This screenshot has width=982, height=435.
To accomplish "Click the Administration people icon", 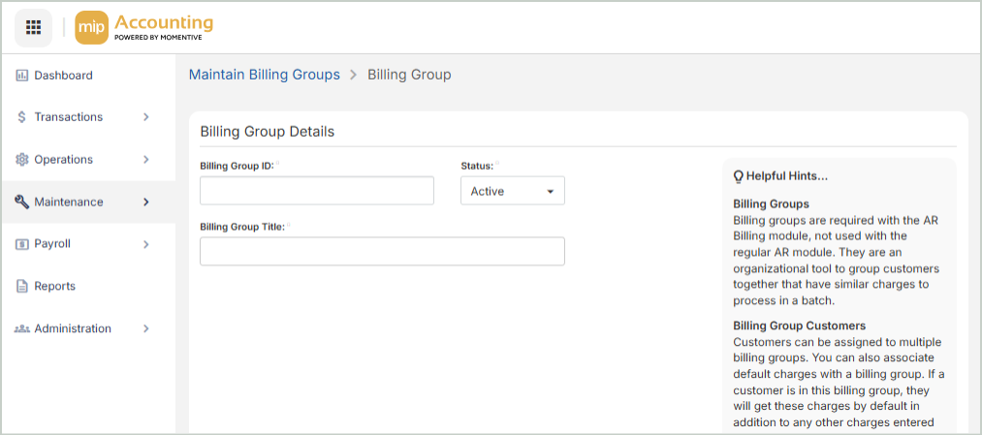I will 21,329.
